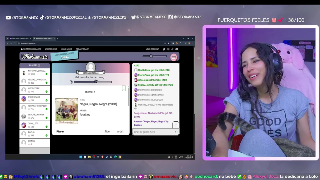Viewport: 320px width, 180px height.
Task: Open REDACTIONARY nav link
Action: 82,49
